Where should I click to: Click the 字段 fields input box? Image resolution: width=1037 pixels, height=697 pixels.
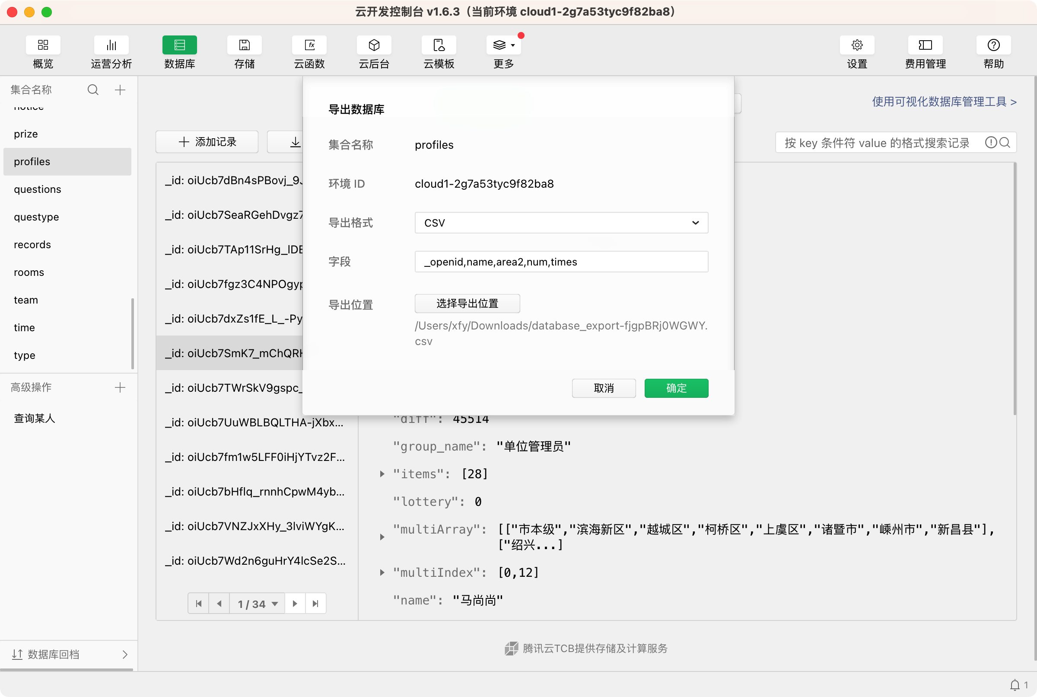561,262
